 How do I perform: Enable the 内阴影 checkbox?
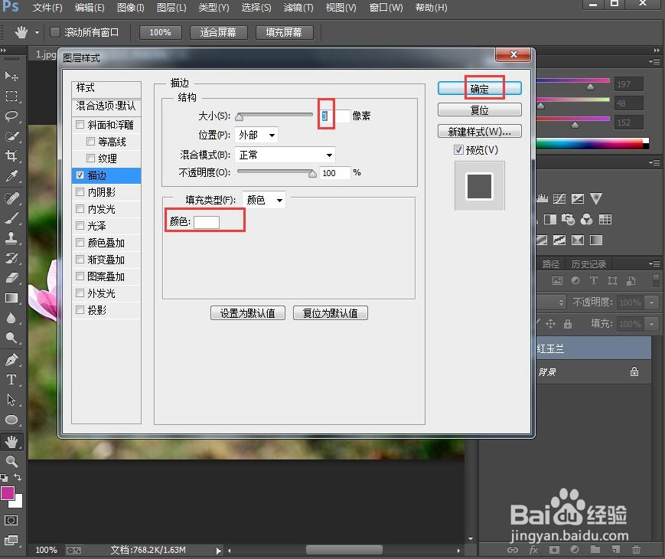pyautogui.click(x=80, y=192)
